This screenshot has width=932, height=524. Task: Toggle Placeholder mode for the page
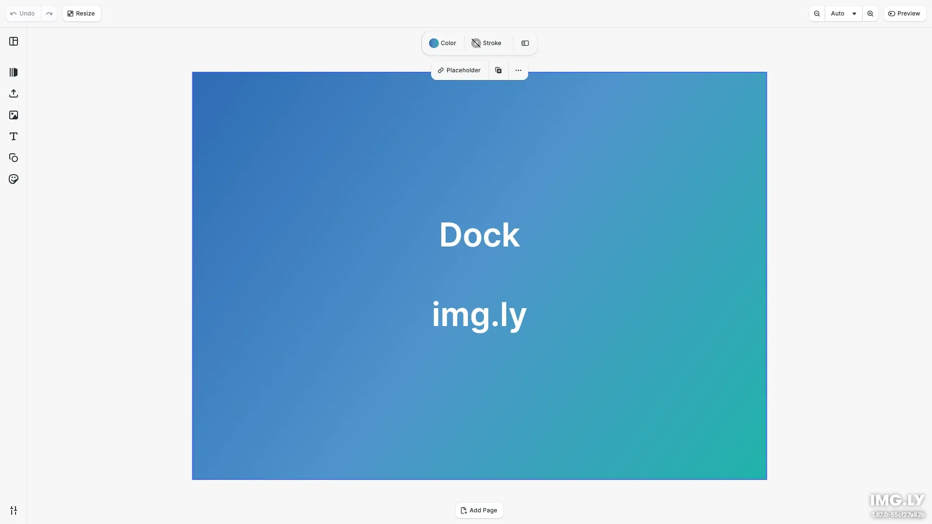pyautogui.click(x=459, y=70)
